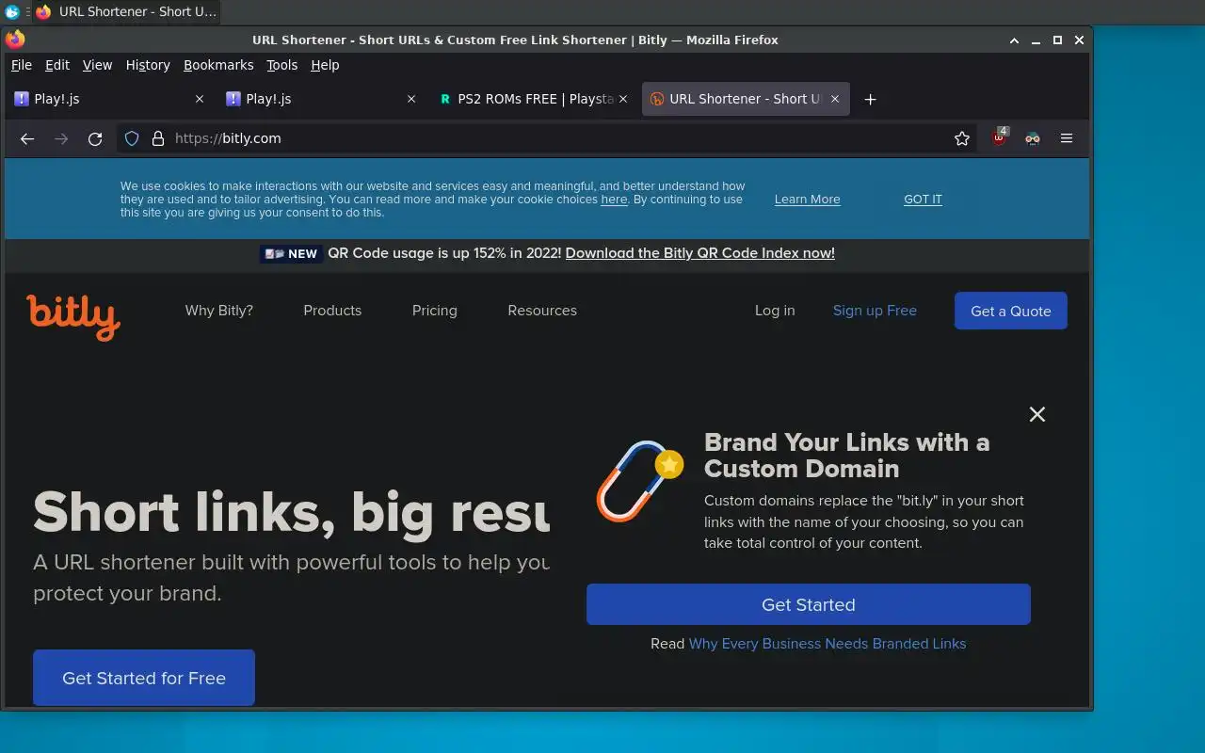
Task: Click the NEW badge in the announcement bar
Action: (292, 253)
